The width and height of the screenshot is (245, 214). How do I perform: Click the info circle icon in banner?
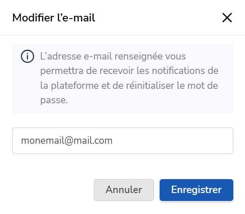(x=28, y=56)
